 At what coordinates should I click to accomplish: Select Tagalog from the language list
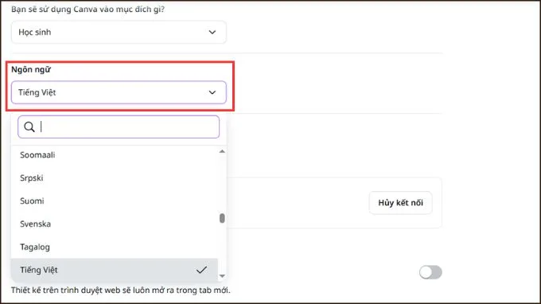(115, 247)
